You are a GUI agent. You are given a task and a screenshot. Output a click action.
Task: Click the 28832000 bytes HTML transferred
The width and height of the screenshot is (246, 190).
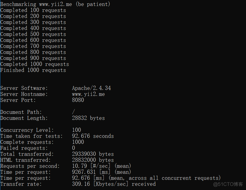[x=93, y=160]
